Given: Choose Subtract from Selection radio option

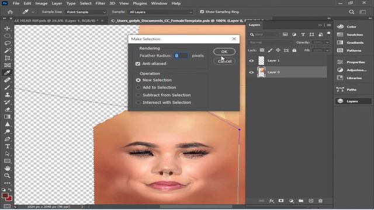Looking at the screenshot, I should coord(138,95).
